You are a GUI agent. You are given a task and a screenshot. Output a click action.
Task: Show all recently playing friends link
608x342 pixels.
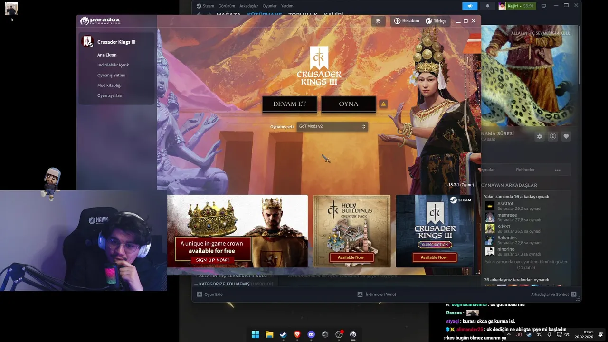point(526,265)
